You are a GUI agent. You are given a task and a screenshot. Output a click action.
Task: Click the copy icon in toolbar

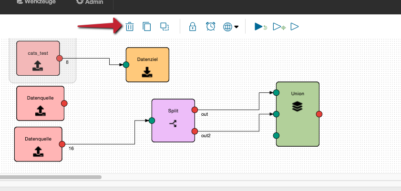[147, 27]
